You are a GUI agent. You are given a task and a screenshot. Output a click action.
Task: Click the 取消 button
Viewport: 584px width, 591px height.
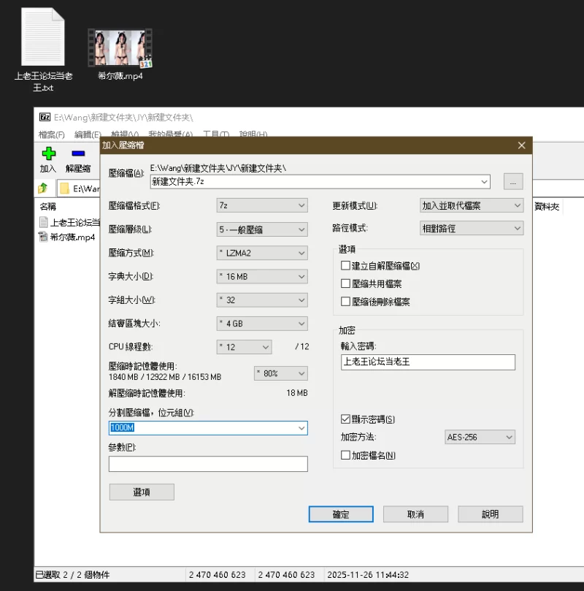415,514
